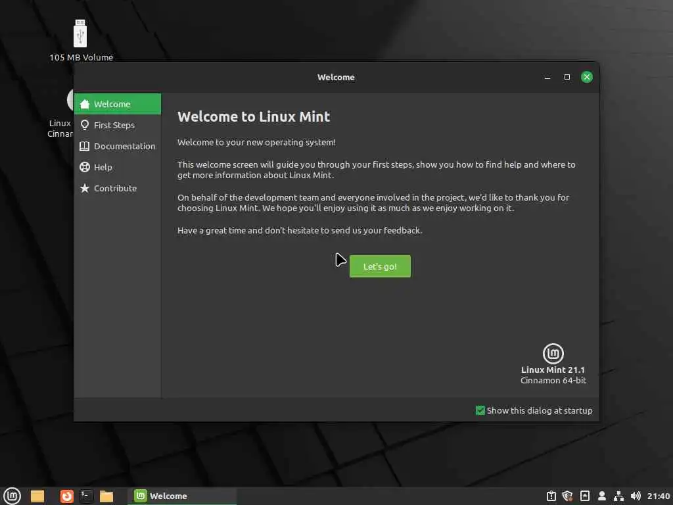Close the Welcome window with green X
Viewport: 673px width, 505px height.
point(587,78)
